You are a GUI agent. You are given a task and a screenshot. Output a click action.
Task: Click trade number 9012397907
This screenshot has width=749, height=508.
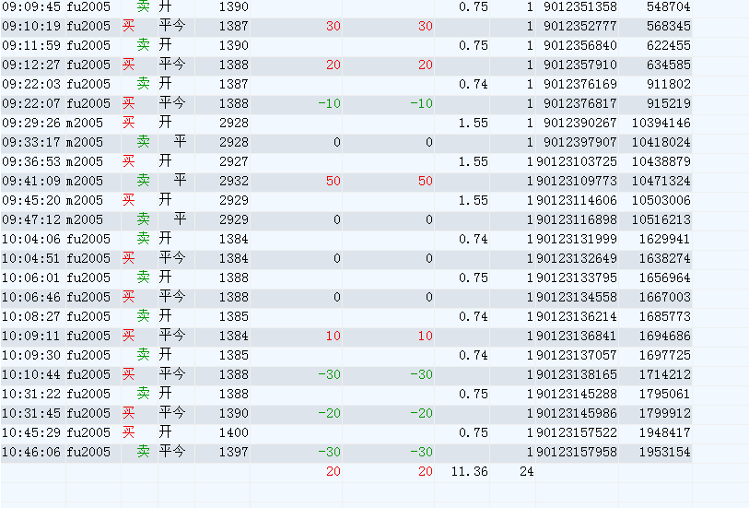coord(579,142)
